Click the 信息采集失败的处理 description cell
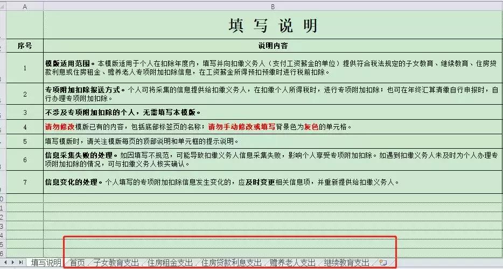The image size is (503, 269). tap(273, 159)
